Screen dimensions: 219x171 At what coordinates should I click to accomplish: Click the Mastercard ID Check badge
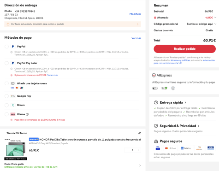coord(170,148)
